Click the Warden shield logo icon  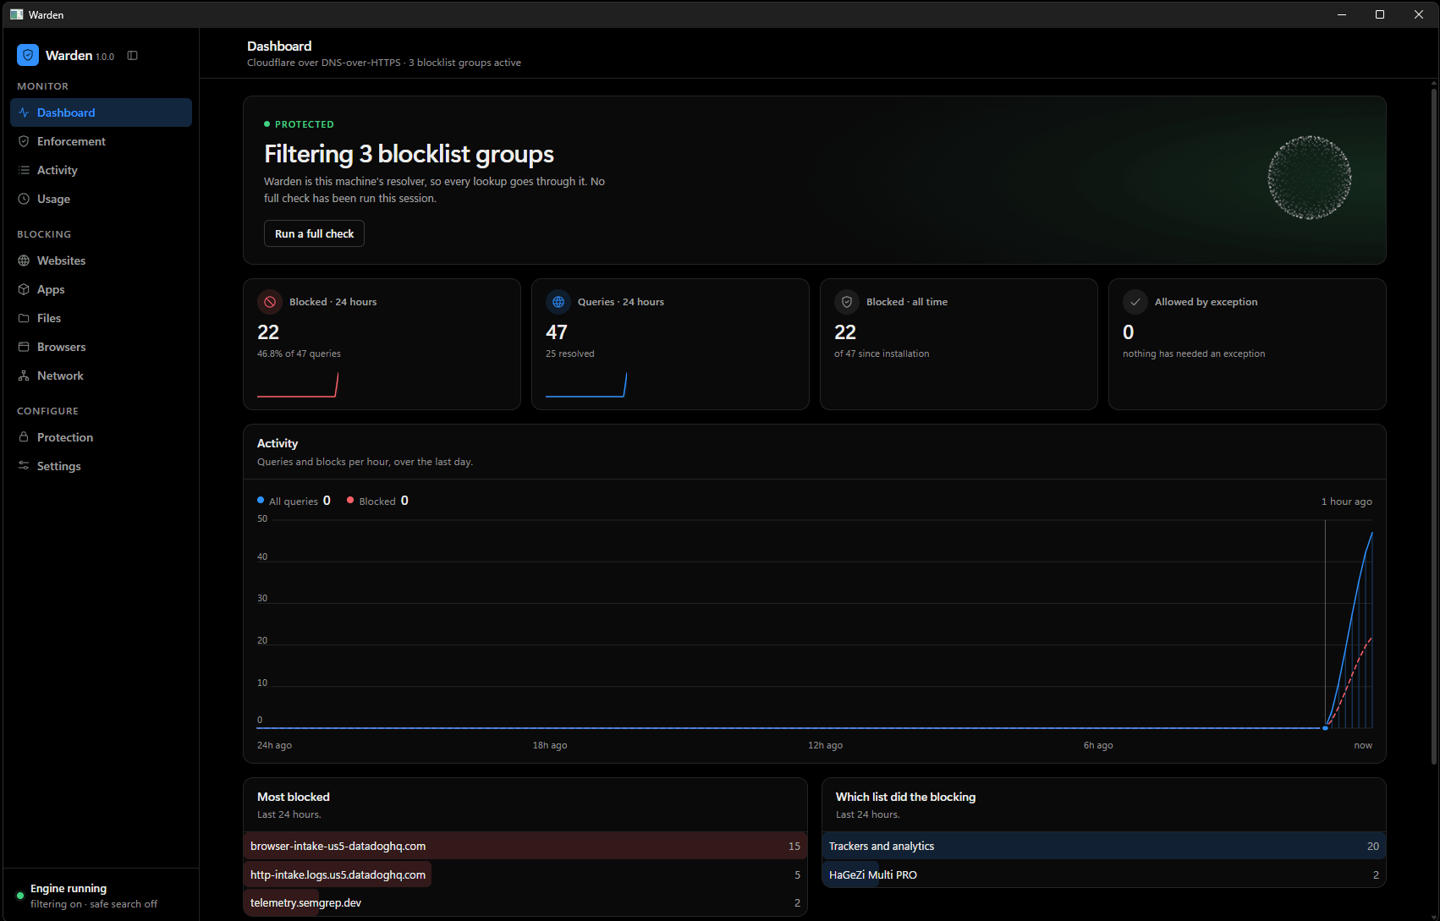[x=28, y=55]
